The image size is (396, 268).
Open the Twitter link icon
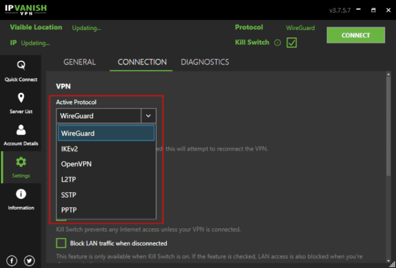pyautogui.click(x=29, y=261)
